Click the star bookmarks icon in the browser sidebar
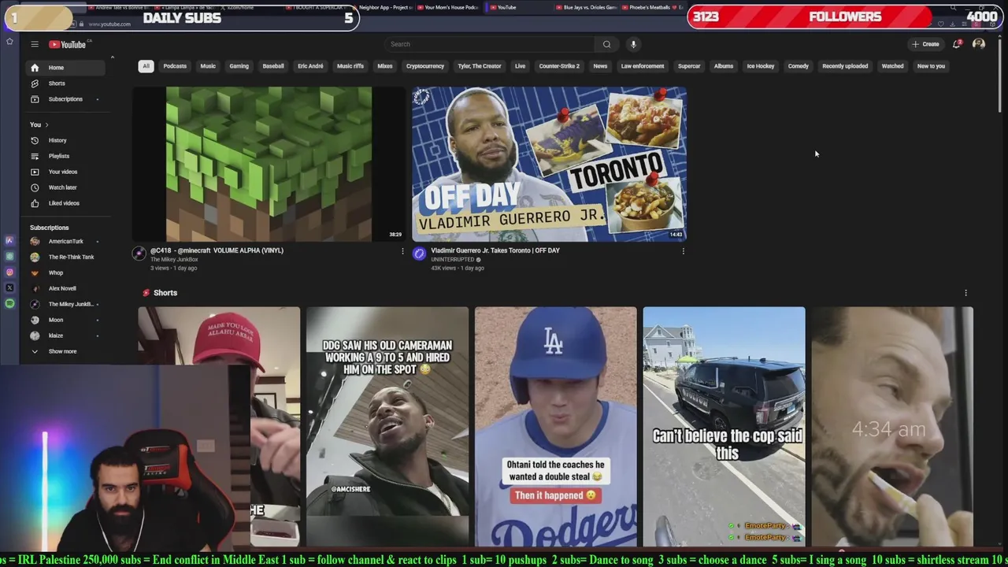1008x567 pixels. click(9, 41)
